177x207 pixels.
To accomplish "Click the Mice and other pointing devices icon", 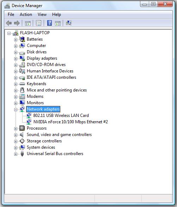I will coord(22,90).
